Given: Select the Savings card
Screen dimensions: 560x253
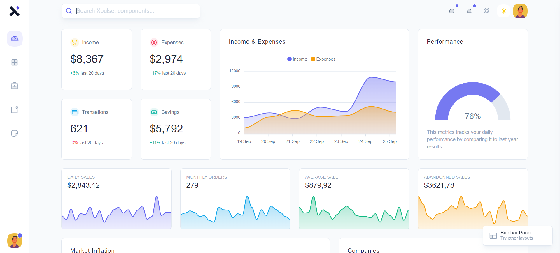Looking at the screenshot, I should pos(176,129).
